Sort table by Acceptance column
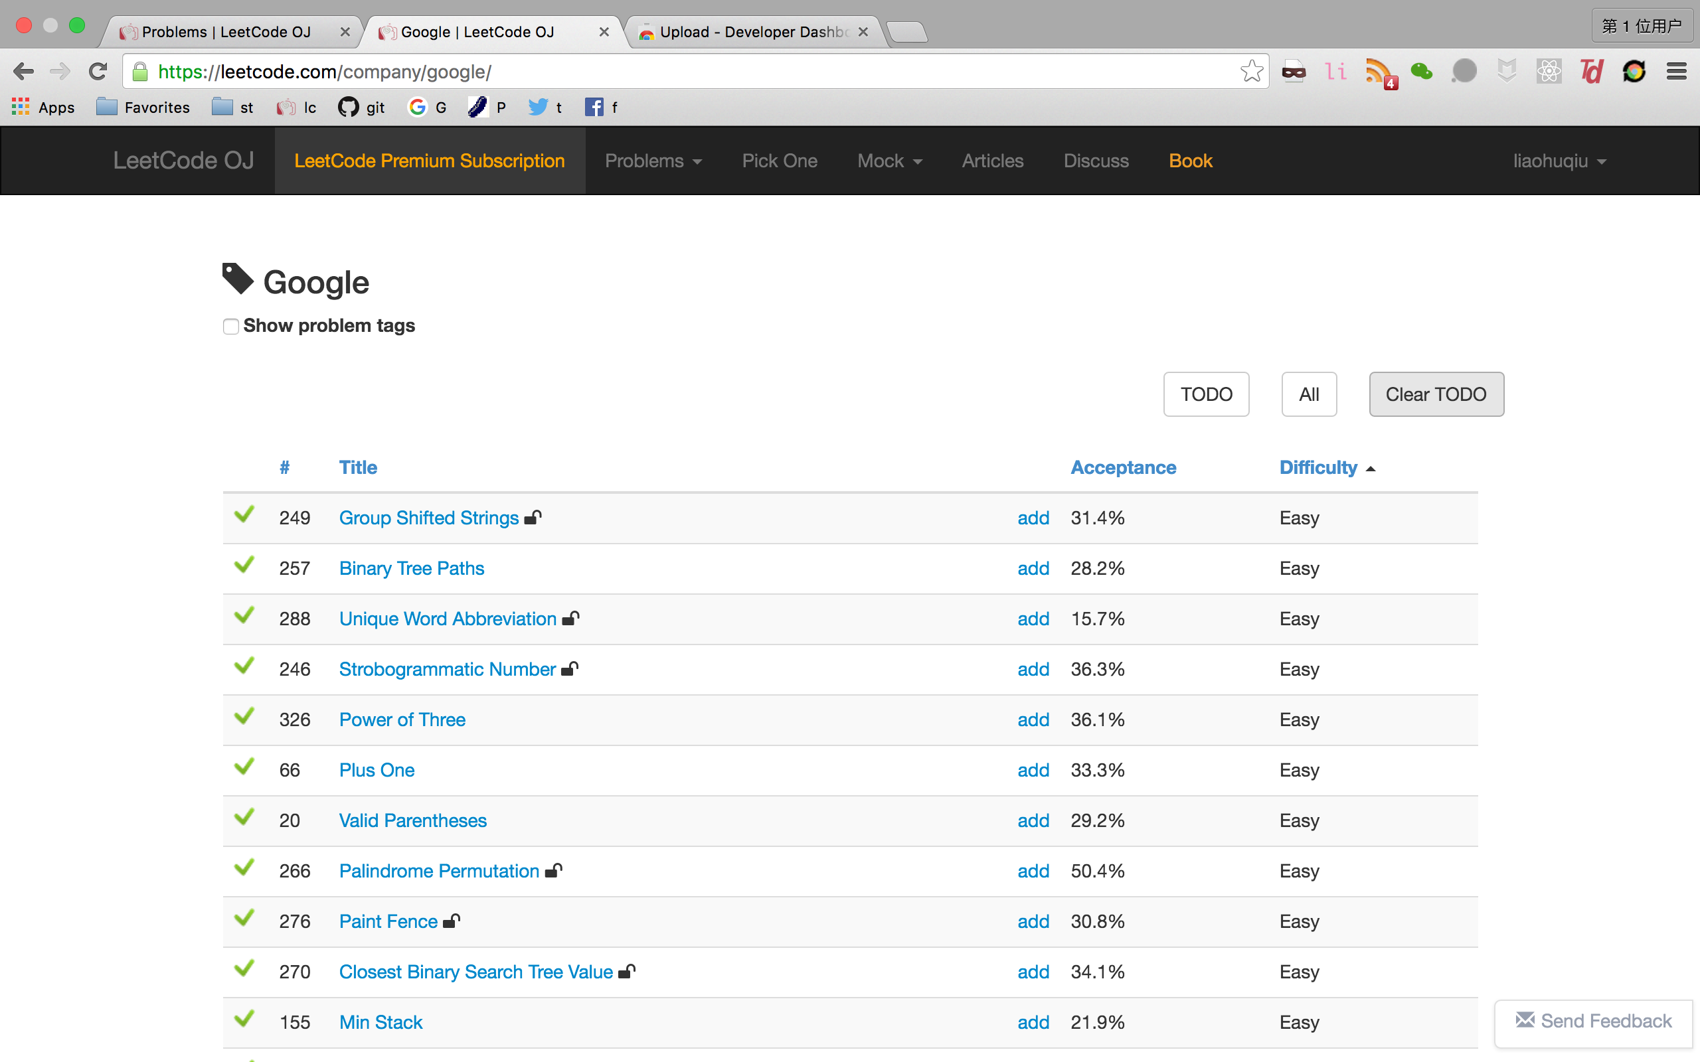The image size is (1700, 1062). (1122, 467)
